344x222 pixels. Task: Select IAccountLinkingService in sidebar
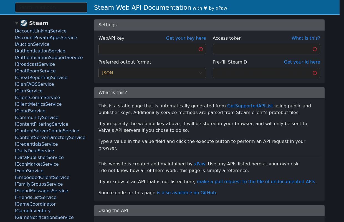click(x=41, y=31)
